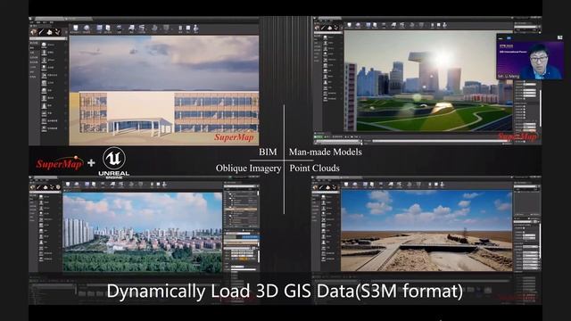Click the Man-made Models label

point(325,152)
